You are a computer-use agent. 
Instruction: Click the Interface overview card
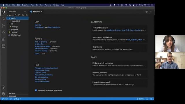point(119,74)
